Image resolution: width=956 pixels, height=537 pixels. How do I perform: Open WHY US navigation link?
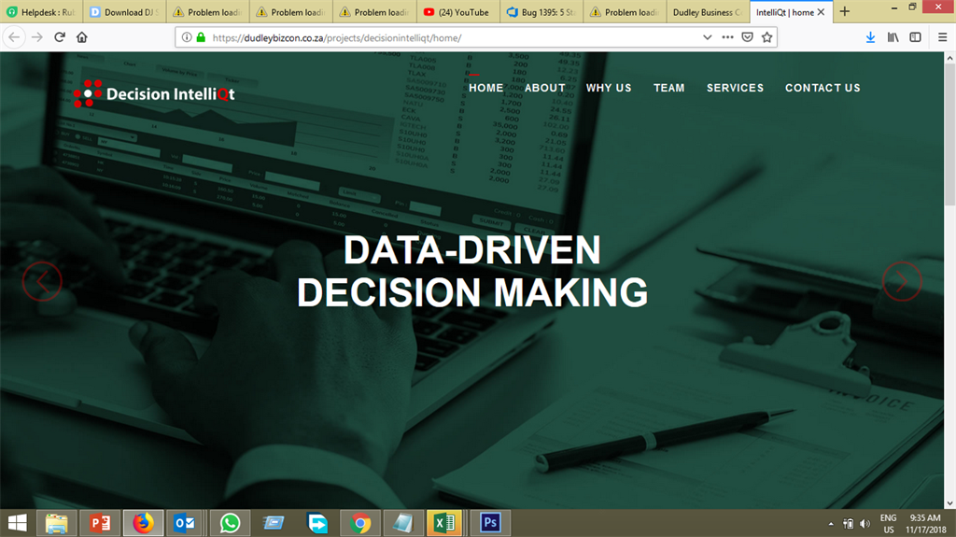(x=609, y=88)
